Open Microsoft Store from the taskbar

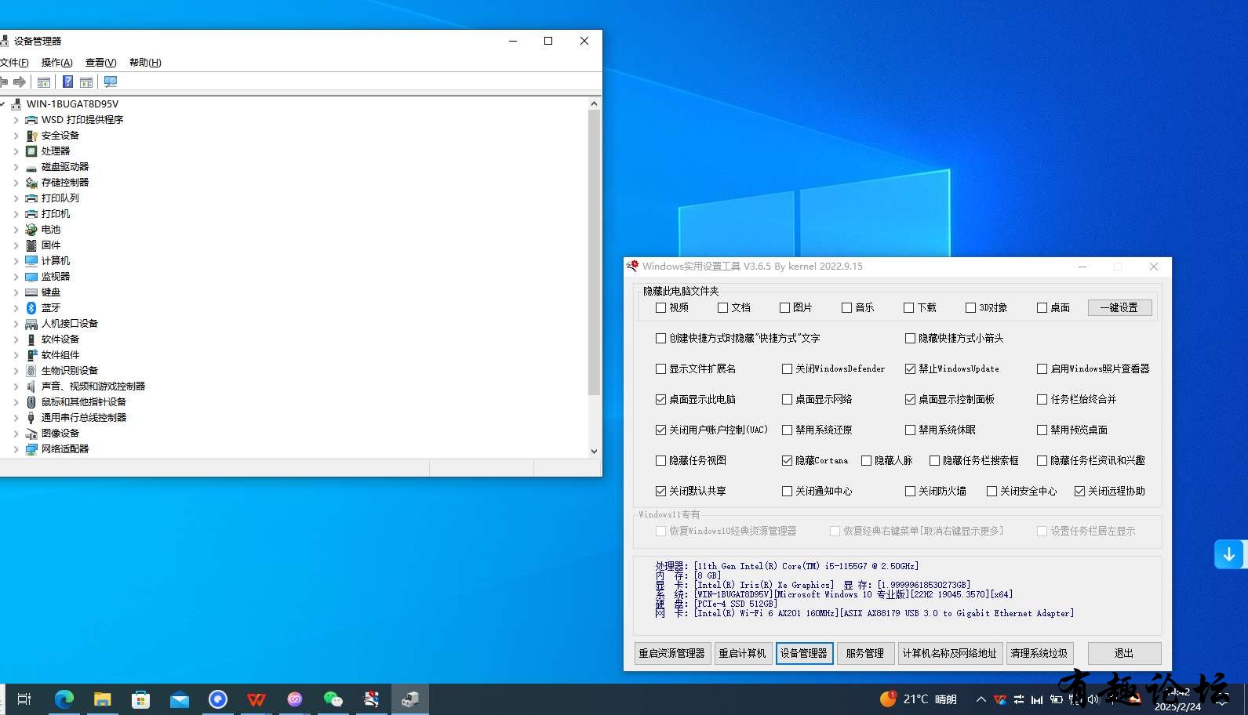pyautogui.click(x=140, y=699)
